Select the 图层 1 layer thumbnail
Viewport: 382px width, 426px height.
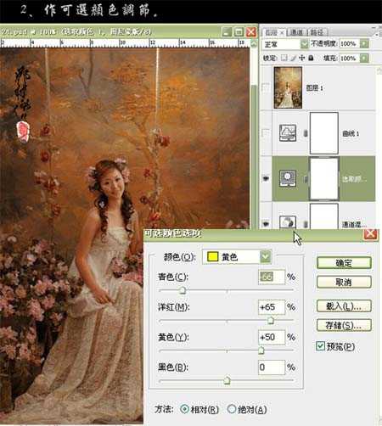point(288,87)
